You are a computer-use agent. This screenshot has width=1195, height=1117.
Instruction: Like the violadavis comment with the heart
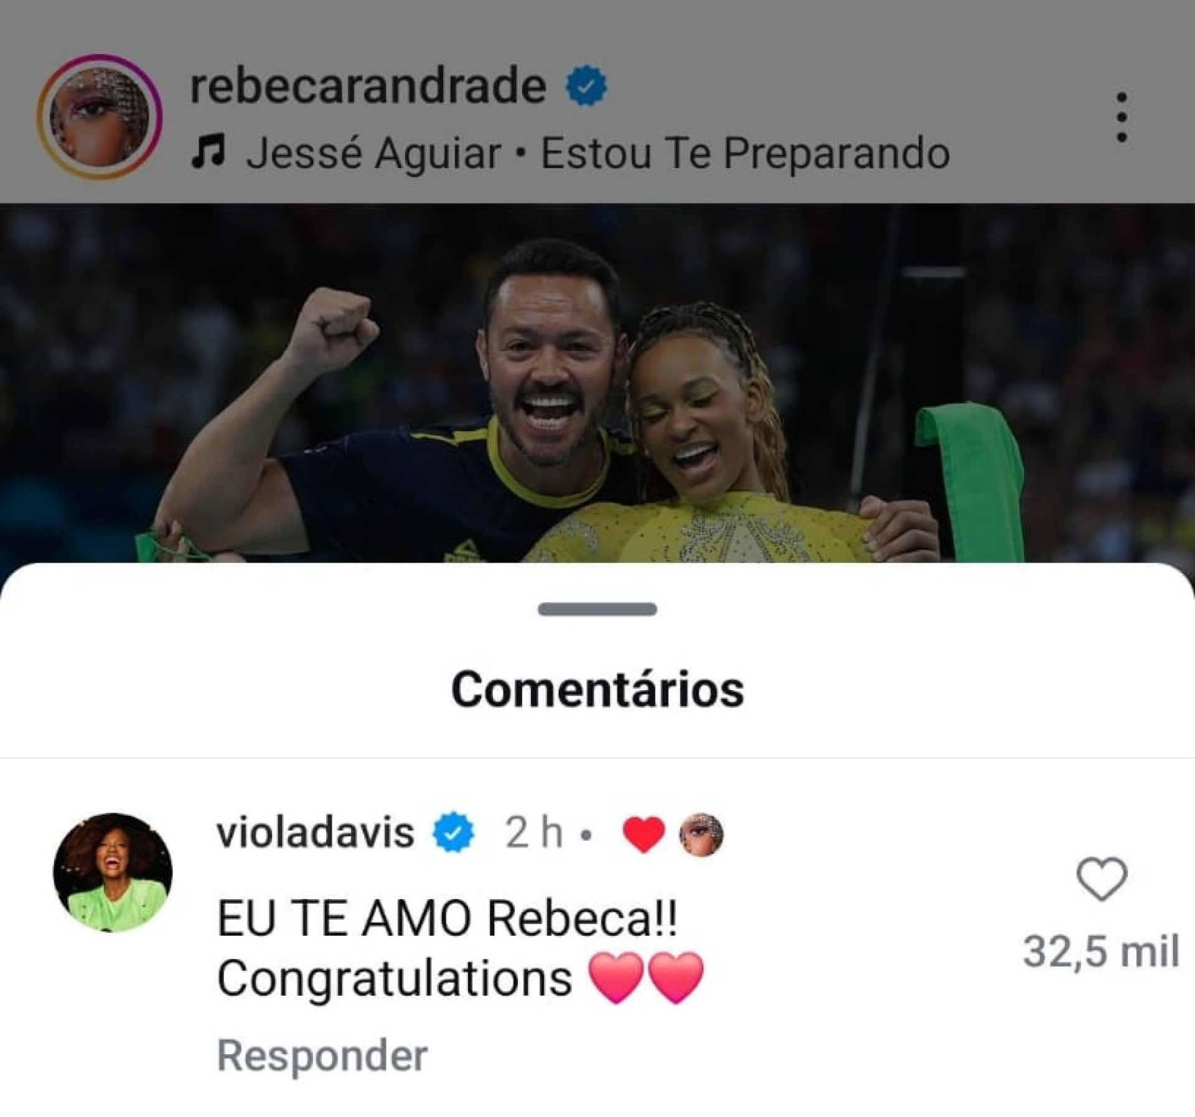[x=1102, y=879]
